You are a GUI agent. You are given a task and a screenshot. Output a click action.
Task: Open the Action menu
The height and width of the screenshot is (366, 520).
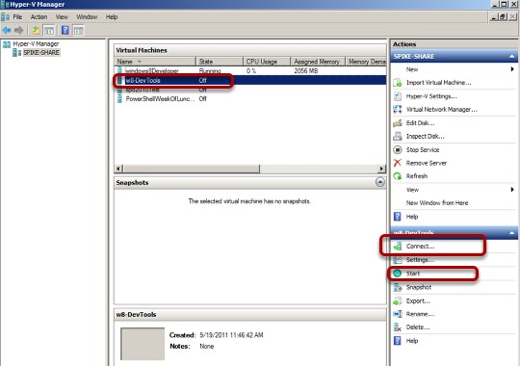[x=39, y=17]
